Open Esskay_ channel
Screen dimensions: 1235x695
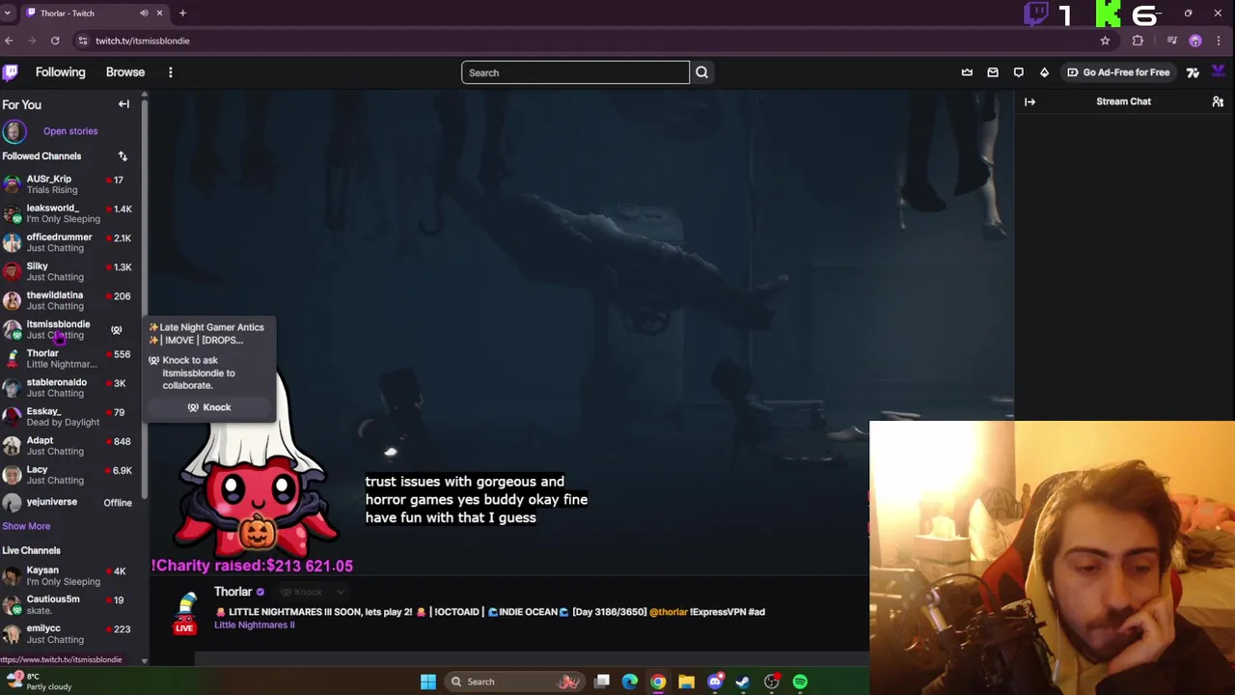click(x=70, y=416)
